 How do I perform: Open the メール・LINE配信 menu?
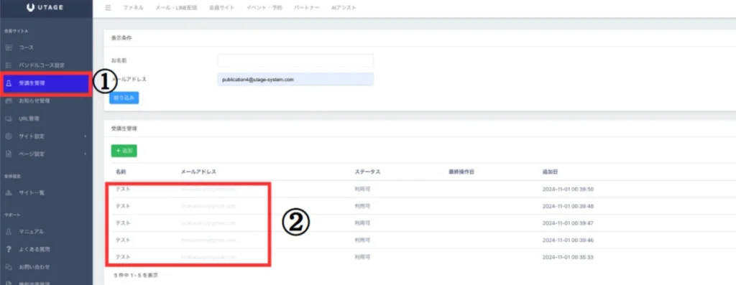coord(177,8)
